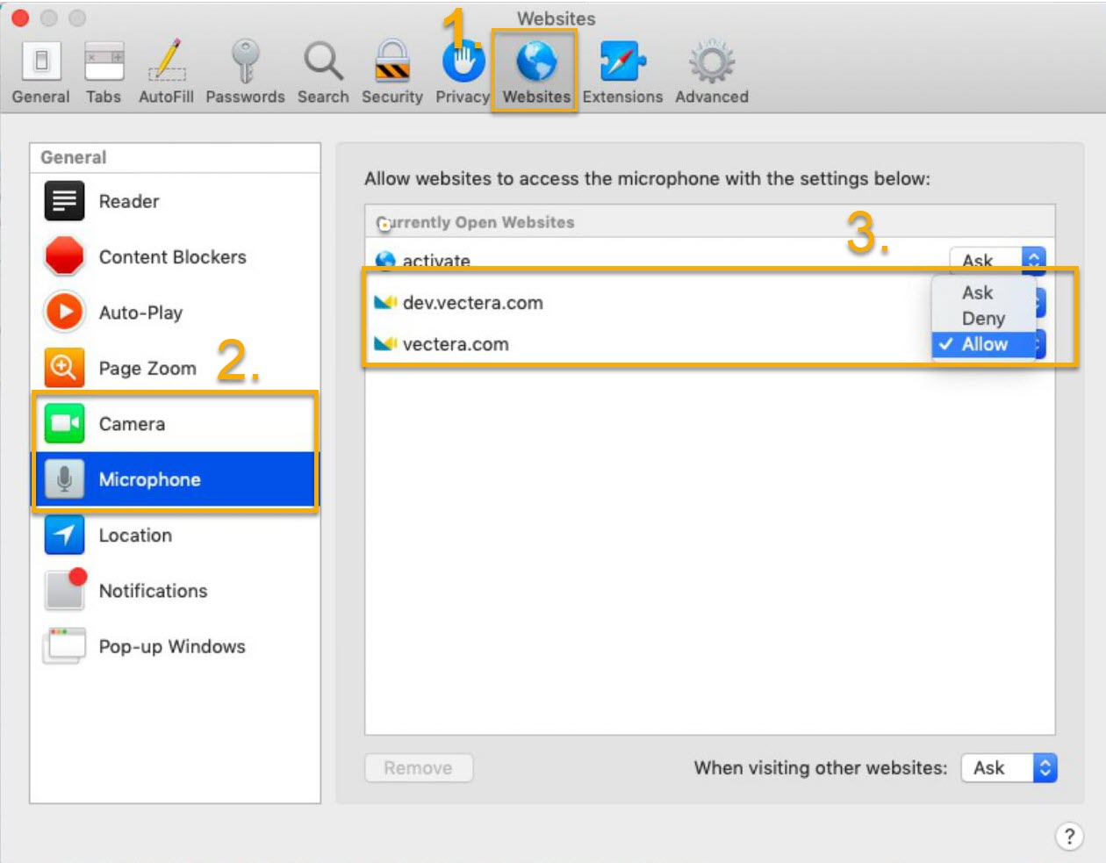Open Pop-up Windows settings
The image size is (1106, 863).
[x=176, y=646]
